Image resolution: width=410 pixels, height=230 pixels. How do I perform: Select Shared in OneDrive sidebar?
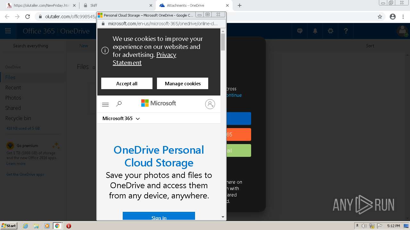tap(13, 108)
